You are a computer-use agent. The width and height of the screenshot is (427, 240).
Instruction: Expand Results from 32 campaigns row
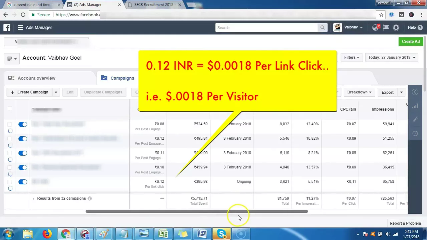pyautogui.click(x=33, y=199)
